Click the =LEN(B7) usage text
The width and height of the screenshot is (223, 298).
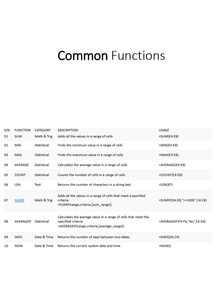point(166,185)
